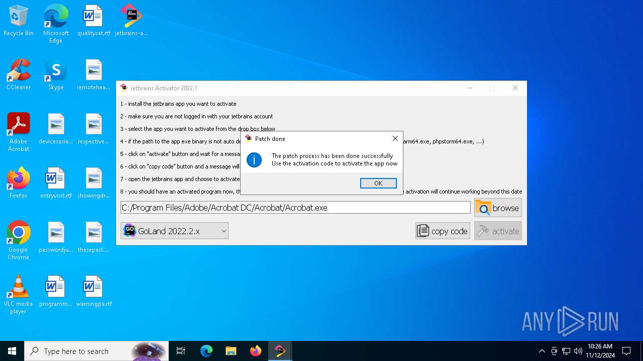The height and width of the screenshot is (361, 643).
Task: Show hidden system tray icons
Action: coord(542,351)
